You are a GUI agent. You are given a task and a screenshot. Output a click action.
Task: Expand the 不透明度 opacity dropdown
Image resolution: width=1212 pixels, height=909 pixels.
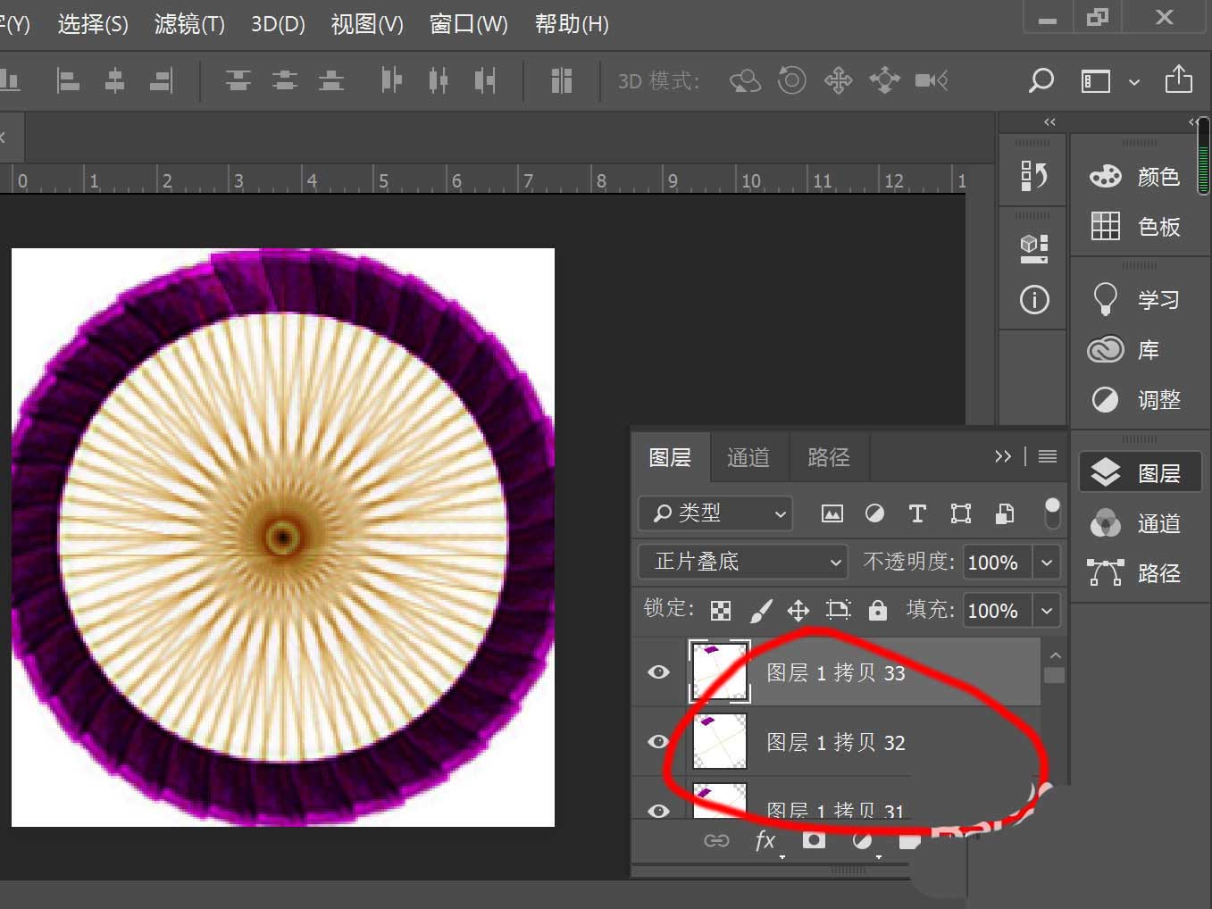[1047, 562]
